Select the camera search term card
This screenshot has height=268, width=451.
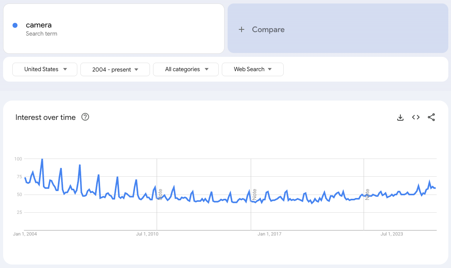pyautogui.click(x=114, y=28)
